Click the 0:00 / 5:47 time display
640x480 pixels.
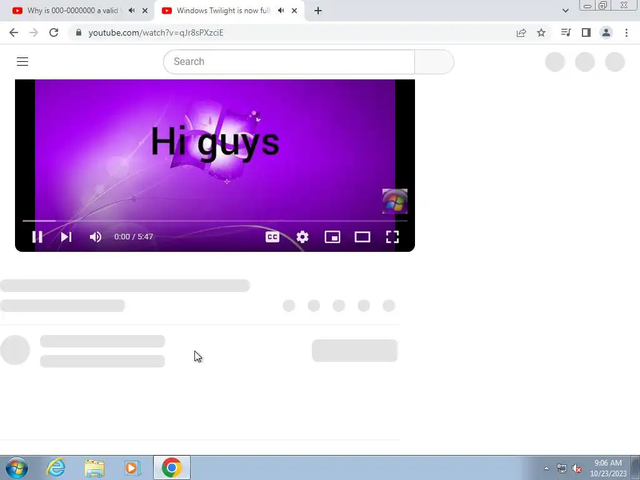[134, 237]
